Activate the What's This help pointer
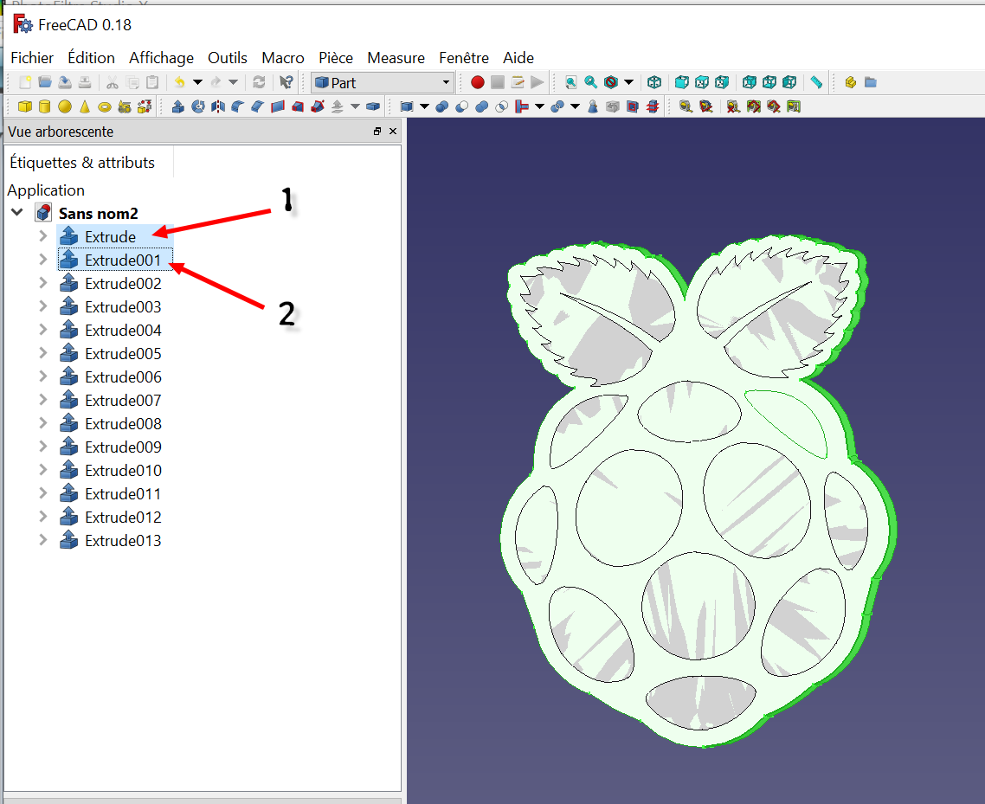The width and height of the screenshot is (985, 804). tap(286, 82)
